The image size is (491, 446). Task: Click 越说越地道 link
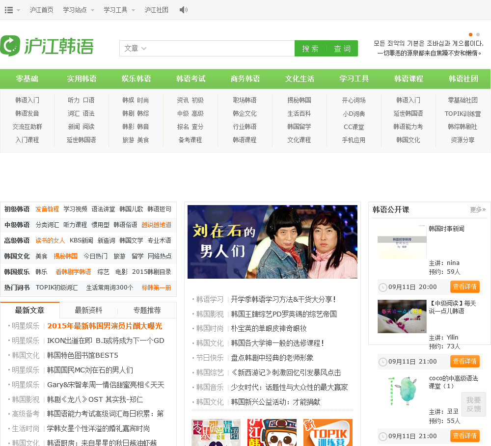pos(156,225)
